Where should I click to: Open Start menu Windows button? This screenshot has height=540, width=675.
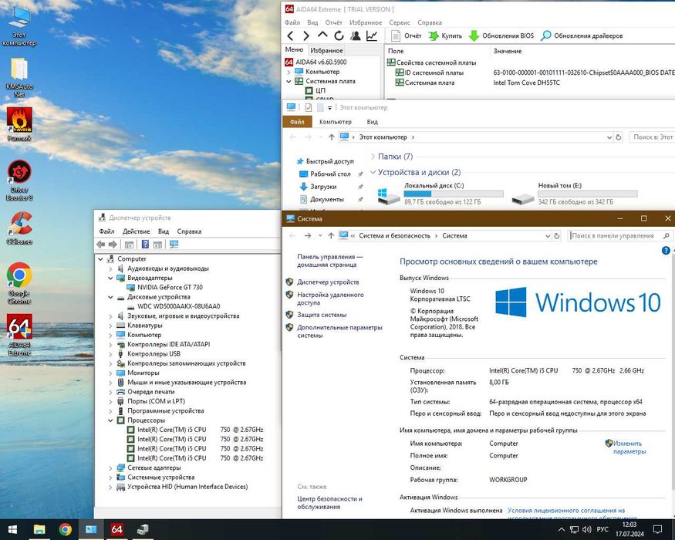point(12,529)
